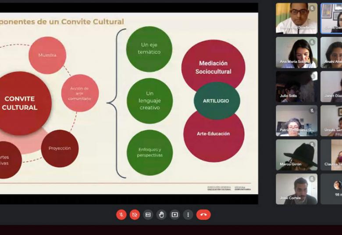
Task: Click the present screen icon
Action: tap(175, 215)
